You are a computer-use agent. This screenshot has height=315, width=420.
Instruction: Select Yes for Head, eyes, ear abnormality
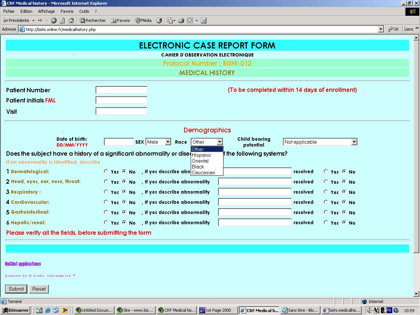pyautogui.click(x=106, y=182)
